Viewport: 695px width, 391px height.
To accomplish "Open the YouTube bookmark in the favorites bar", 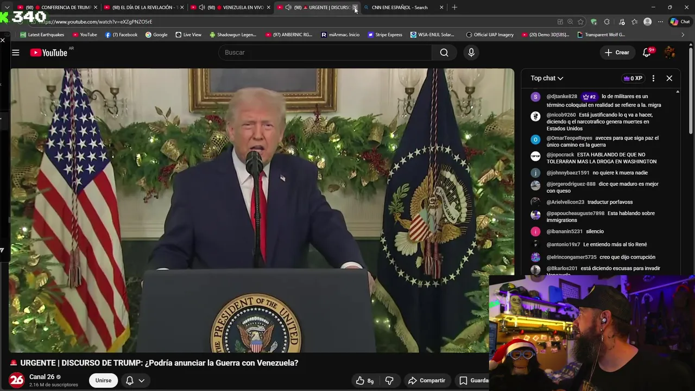I will pyautogui.click(x=85, y=35).
